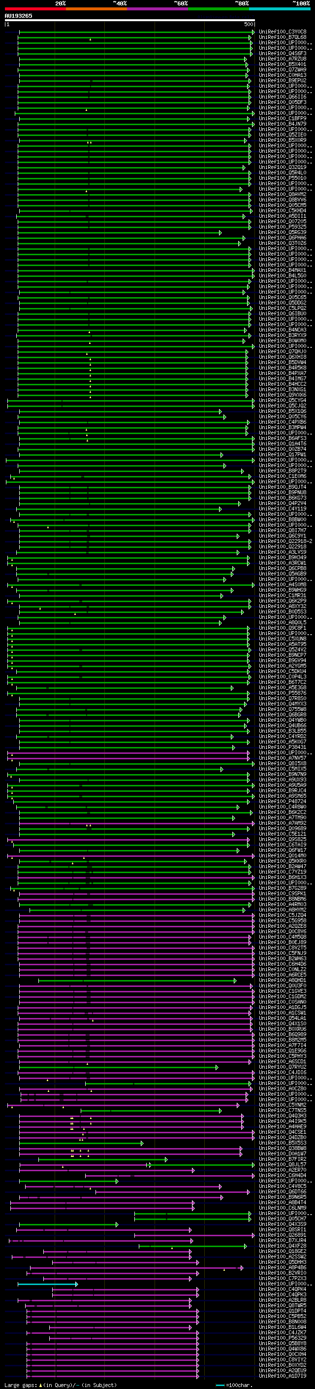Select the UniRef100_C0HA13 label
This screenshot has height=1389, width=315.
(x=283, y=75)
